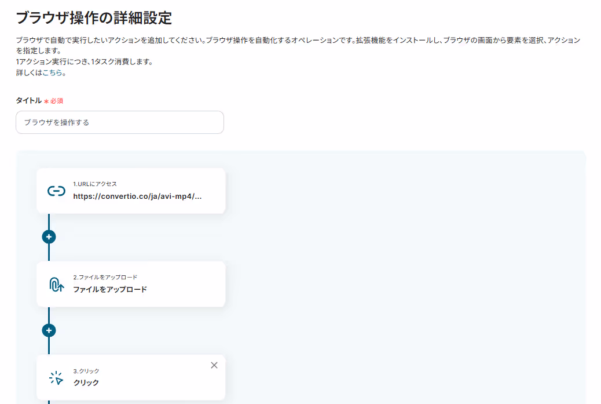Open the 1.URLにアクセス step card

131,191
